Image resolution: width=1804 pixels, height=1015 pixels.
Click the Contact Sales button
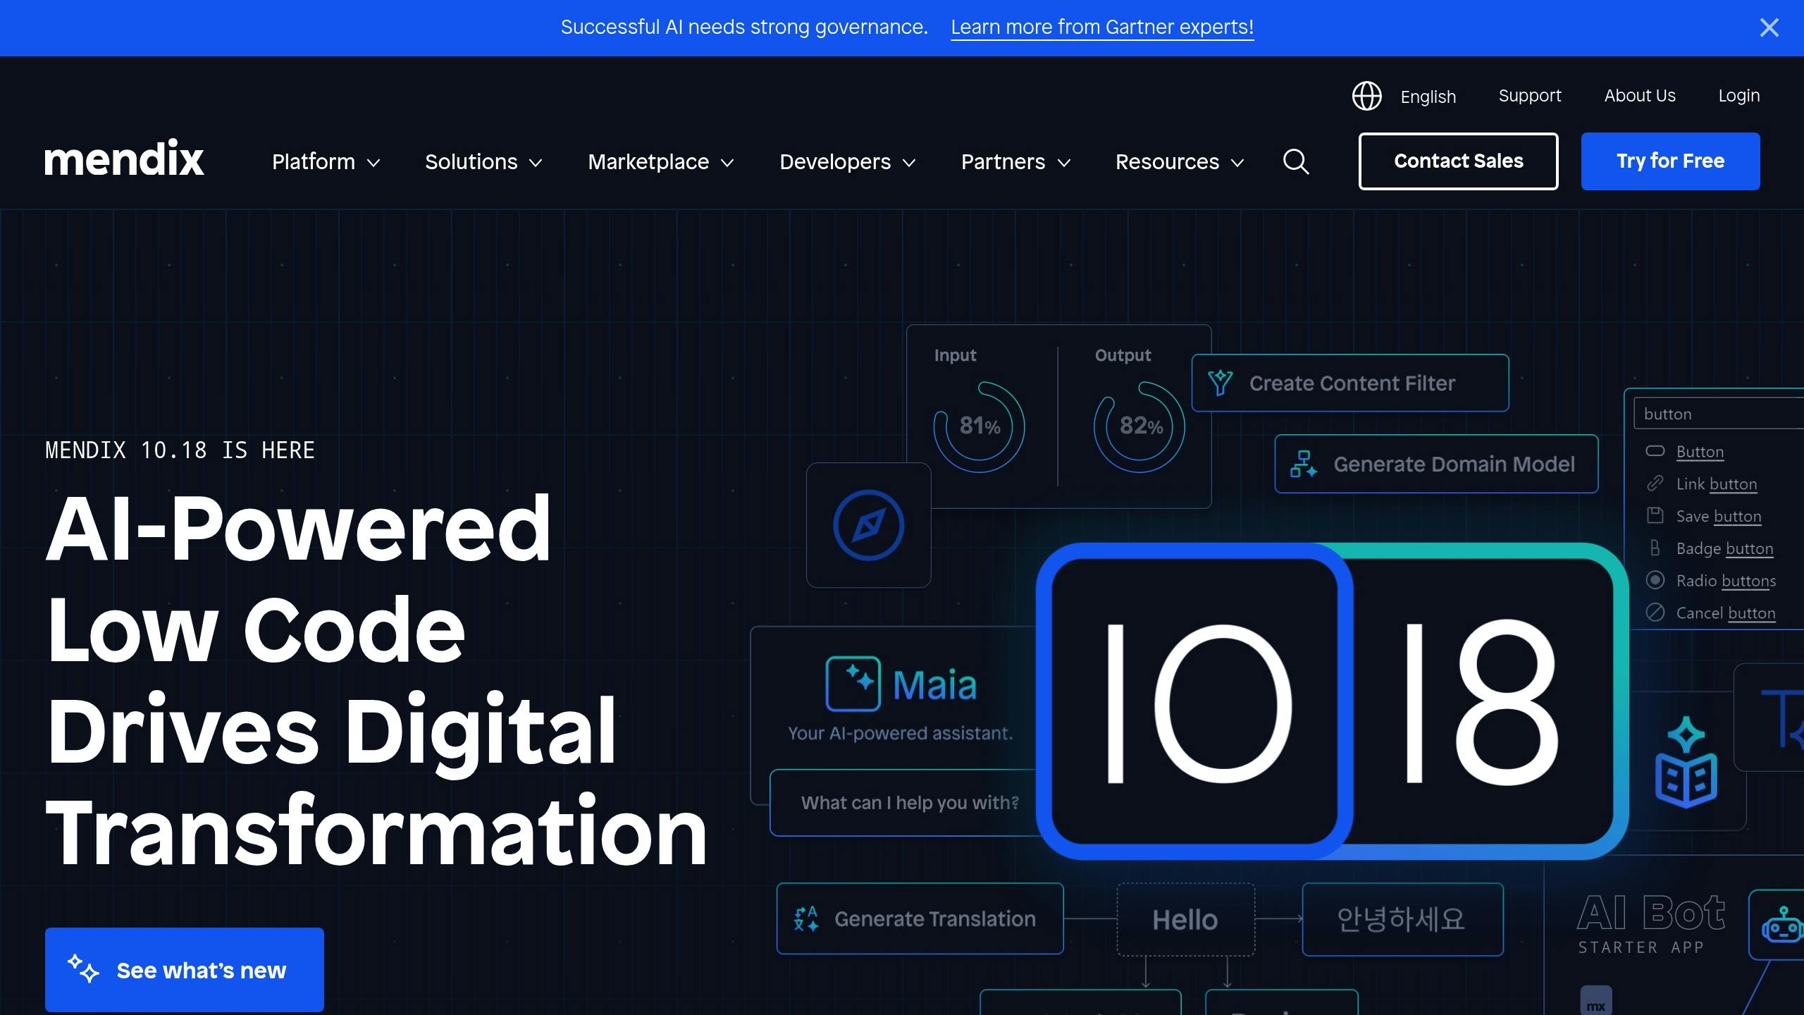pyautogui.click(x=1458, y=161)
